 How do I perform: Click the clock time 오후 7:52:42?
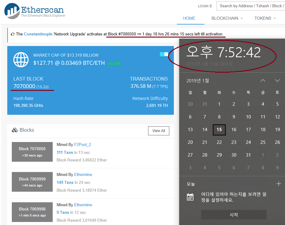[224, 52]
